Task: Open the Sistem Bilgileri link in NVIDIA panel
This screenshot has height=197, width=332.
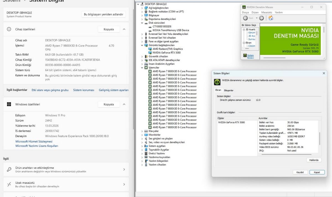Action: (250, 57)
